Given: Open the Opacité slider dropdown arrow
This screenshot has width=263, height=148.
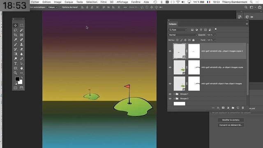Looking at the screenshot, I should tap(215, 35).
